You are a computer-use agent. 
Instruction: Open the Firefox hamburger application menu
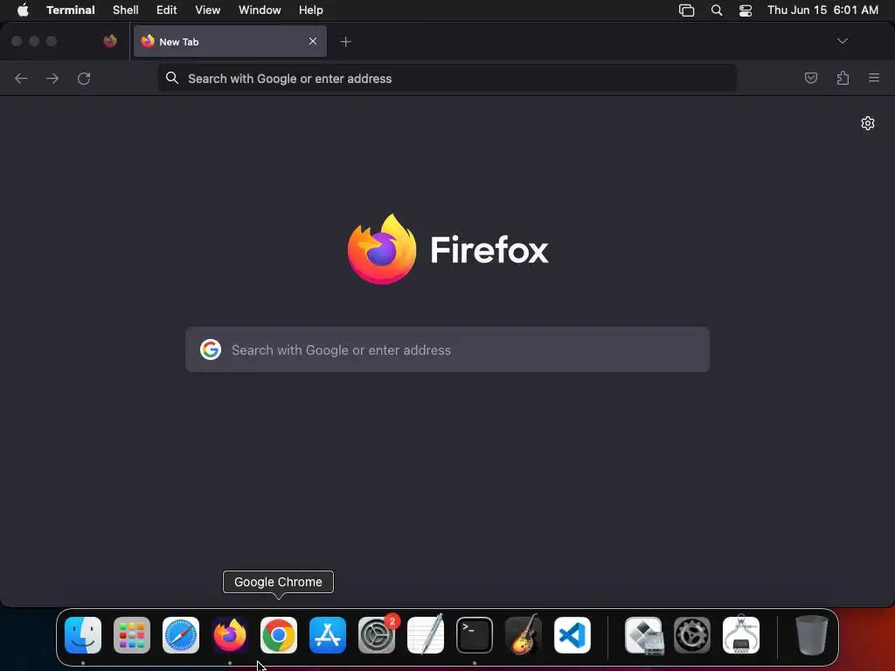coord(874,78)
